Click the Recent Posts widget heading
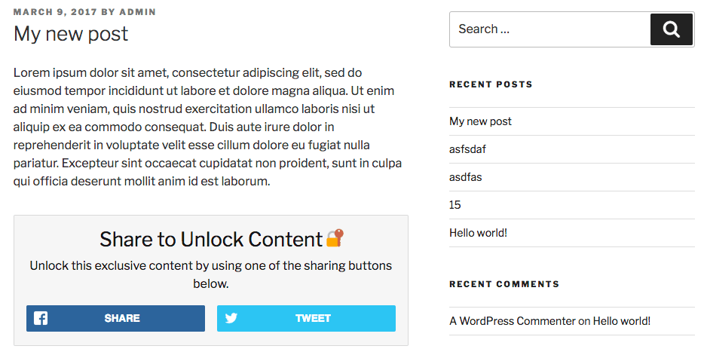The height and width of the screenshot is (352, 704). tap(491, 84)
